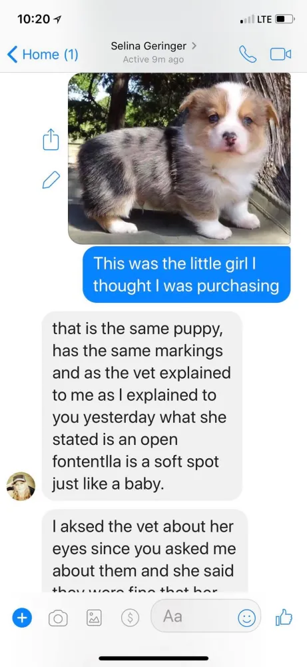The image size is (307, 667).
Task: Tap blue message 'This was the little girl'
Action: pos(186,274)
